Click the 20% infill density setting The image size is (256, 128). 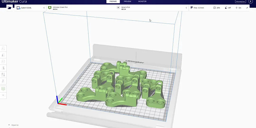[216, 8]
